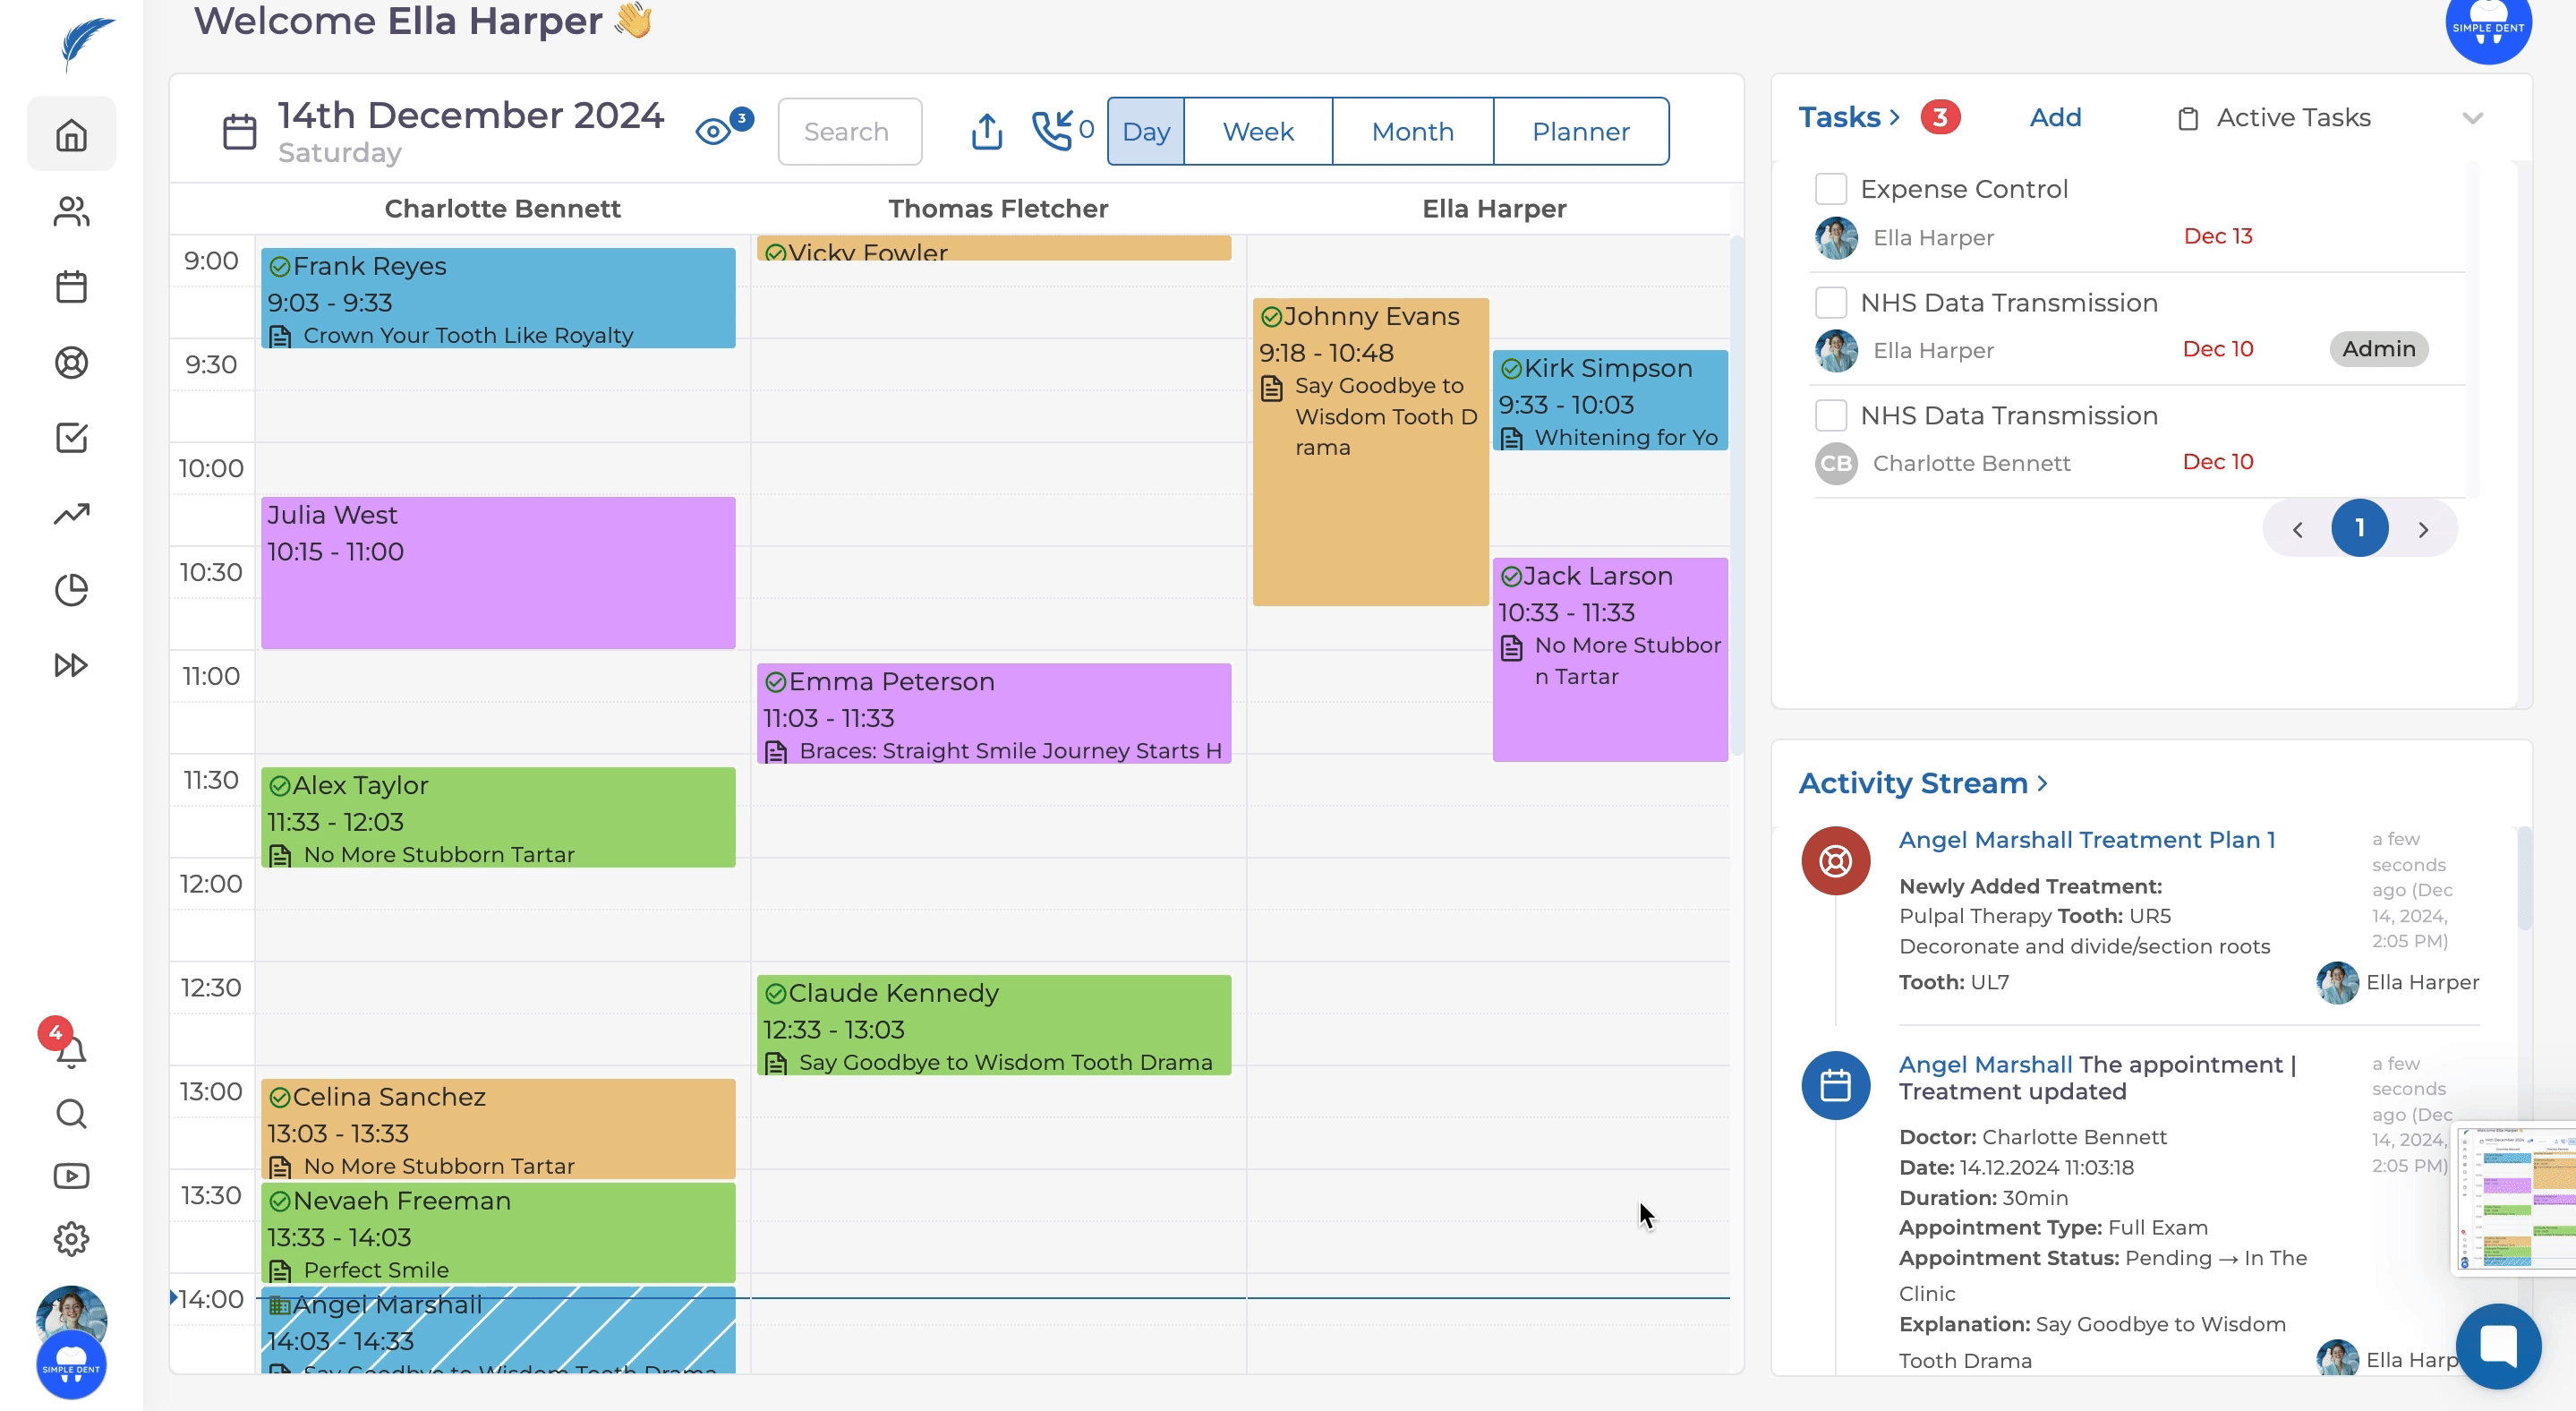Click the calendar Search input field
This screenshot has height=1411, width=2576.
849,131
